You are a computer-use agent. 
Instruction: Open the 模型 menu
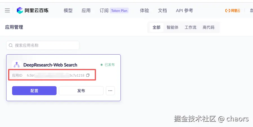[68, 11]
